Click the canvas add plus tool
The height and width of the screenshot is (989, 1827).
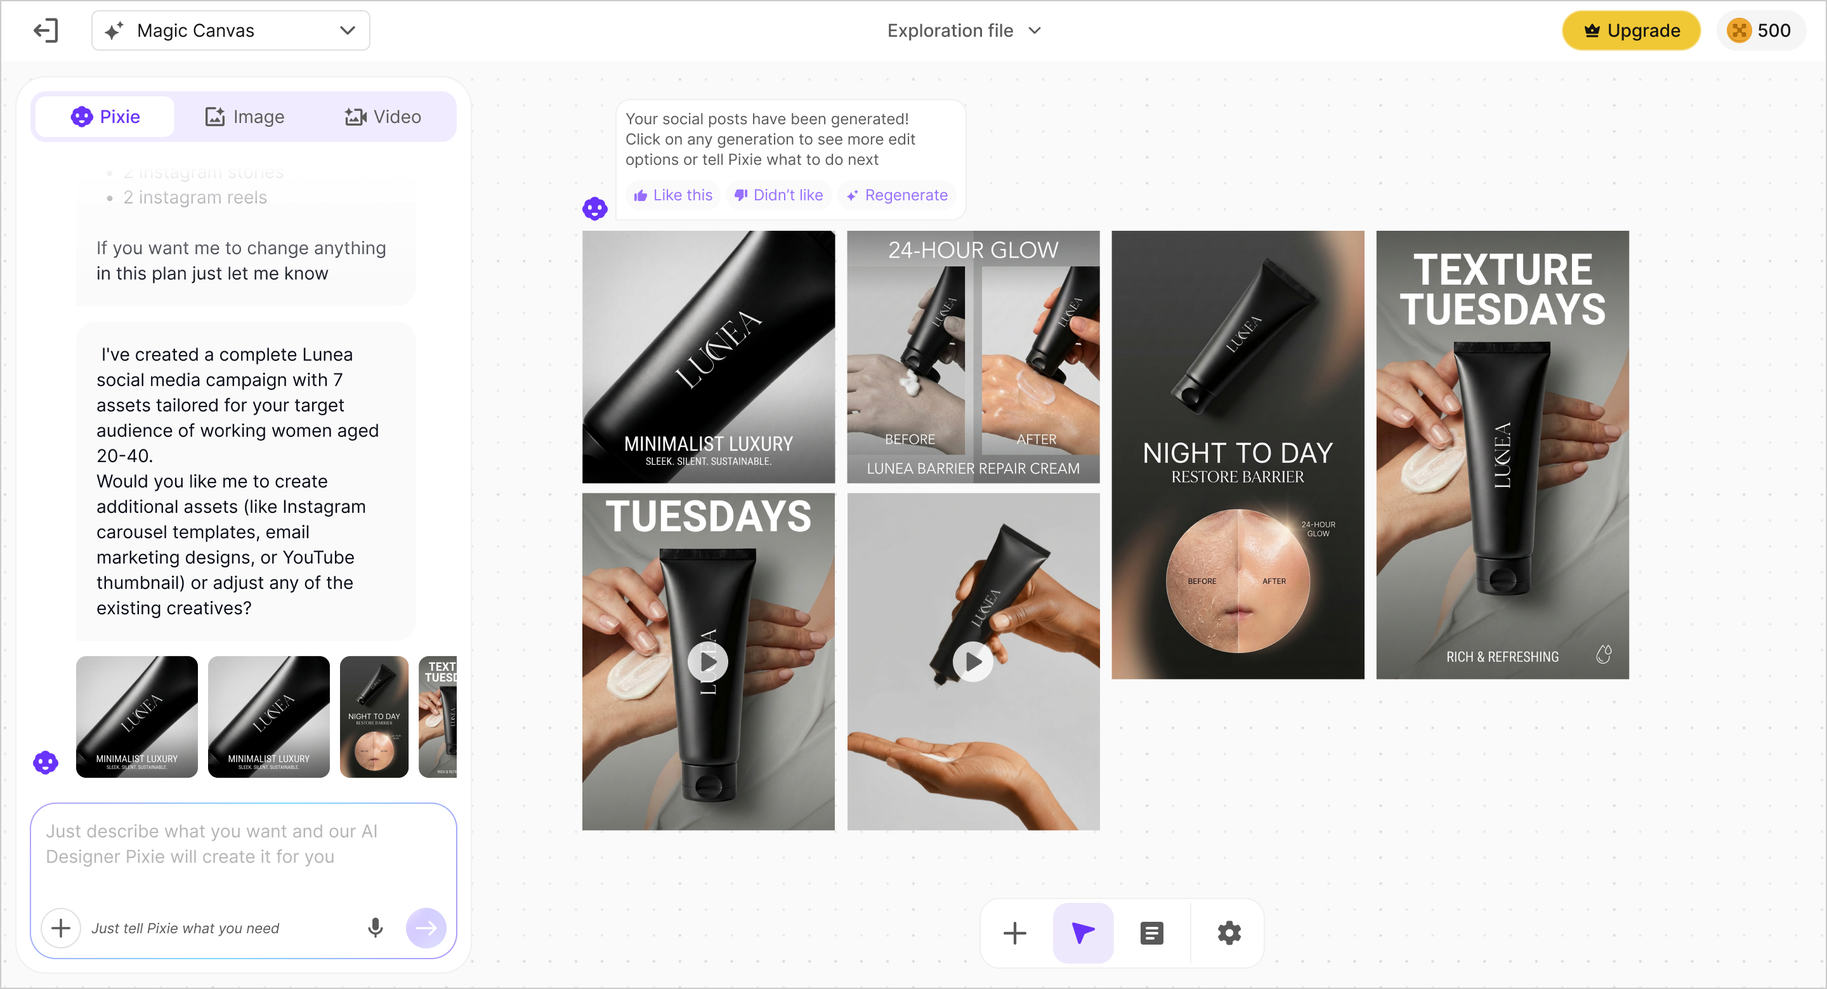1014,933
